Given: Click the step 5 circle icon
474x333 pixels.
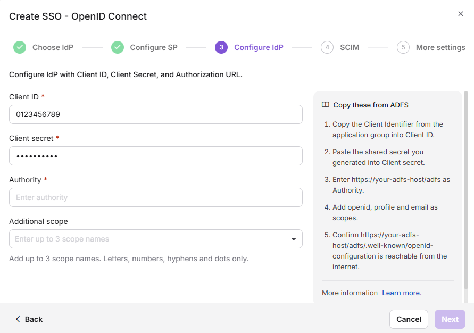Looking at the screenshot, I should 403,47.
